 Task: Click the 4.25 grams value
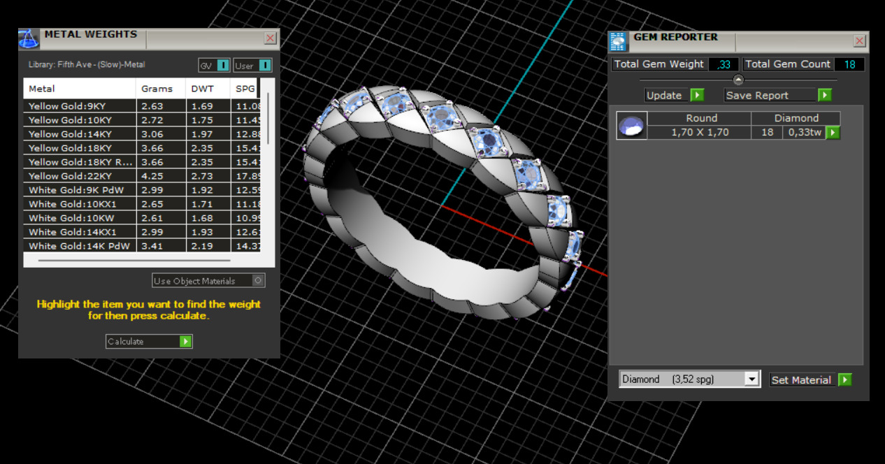(x=152, y=176)
